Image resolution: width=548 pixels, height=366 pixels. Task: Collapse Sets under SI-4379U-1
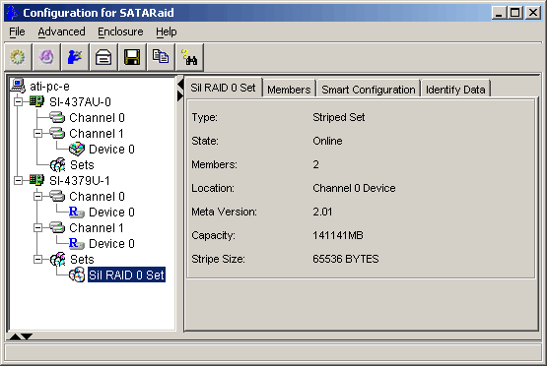[37, 259]
